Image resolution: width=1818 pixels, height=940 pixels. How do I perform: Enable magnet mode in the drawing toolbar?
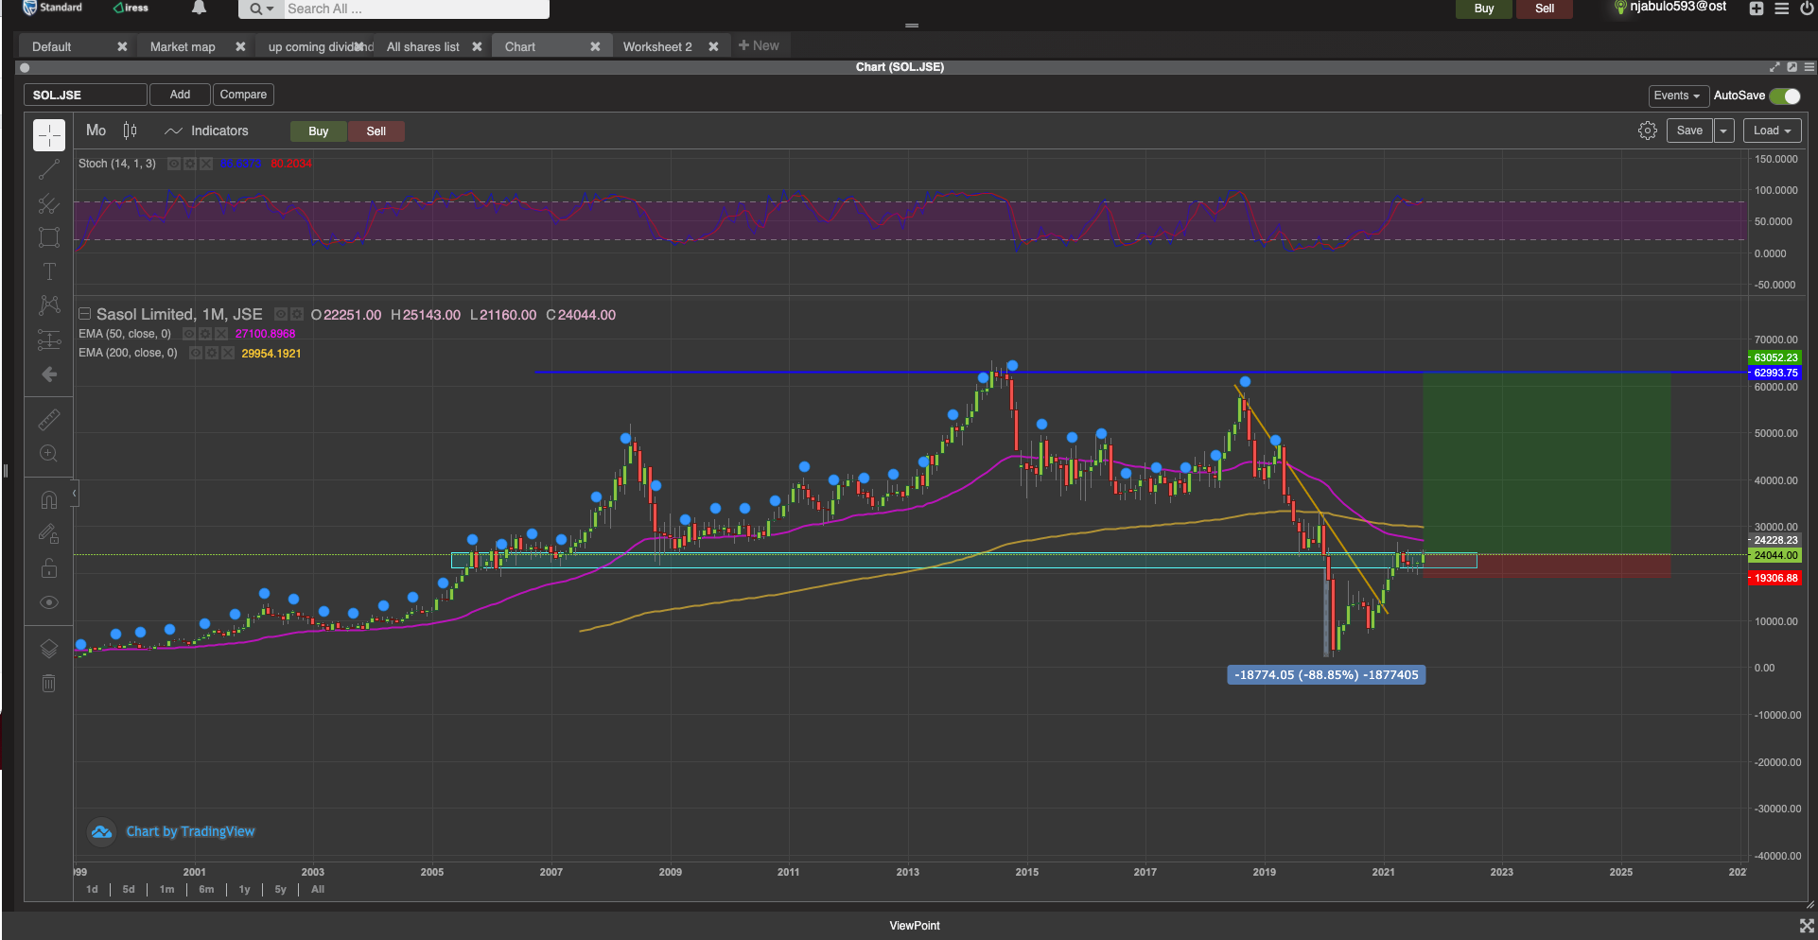pos(49,499)
